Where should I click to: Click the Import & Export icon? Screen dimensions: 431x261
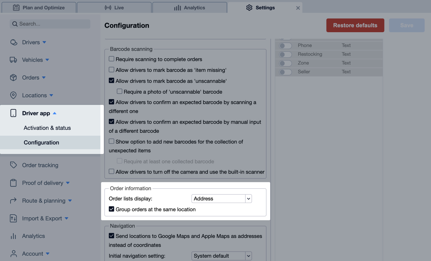coord(13,218)
